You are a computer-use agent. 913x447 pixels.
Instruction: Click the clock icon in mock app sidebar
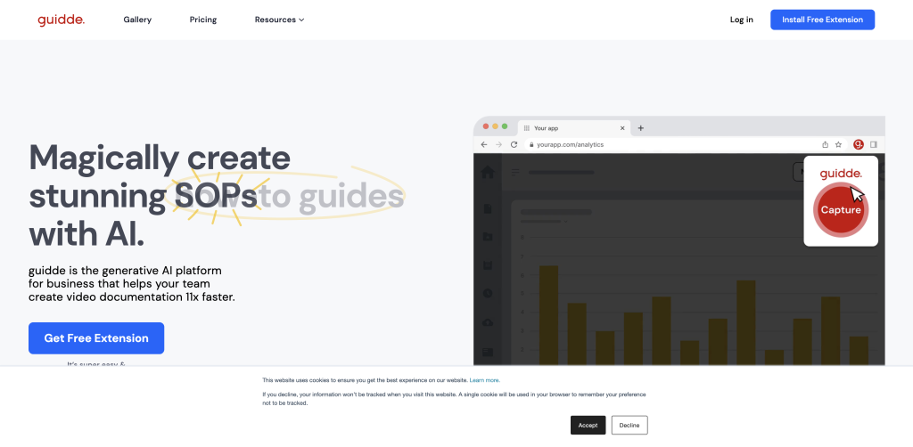[488, 294]
